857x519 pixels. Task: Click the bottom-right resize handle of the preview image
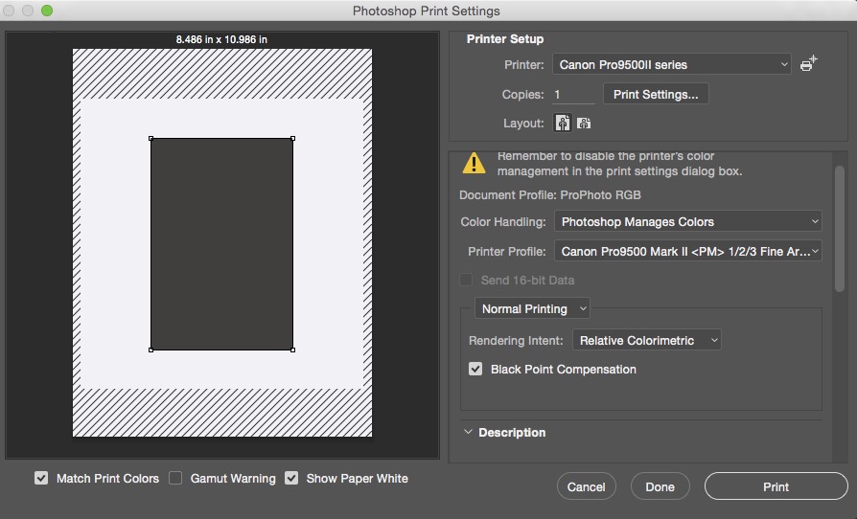(x=292, y=350)
